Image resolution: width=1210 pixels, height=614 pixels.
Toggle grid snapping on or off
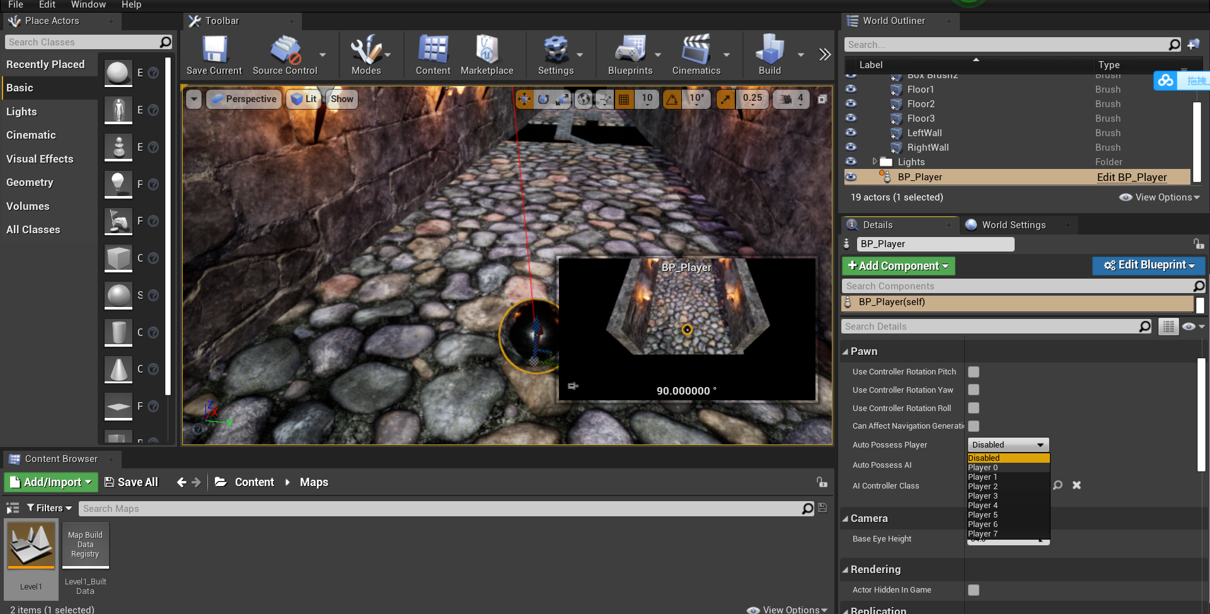pyautogui.click(x=624, y=99)
